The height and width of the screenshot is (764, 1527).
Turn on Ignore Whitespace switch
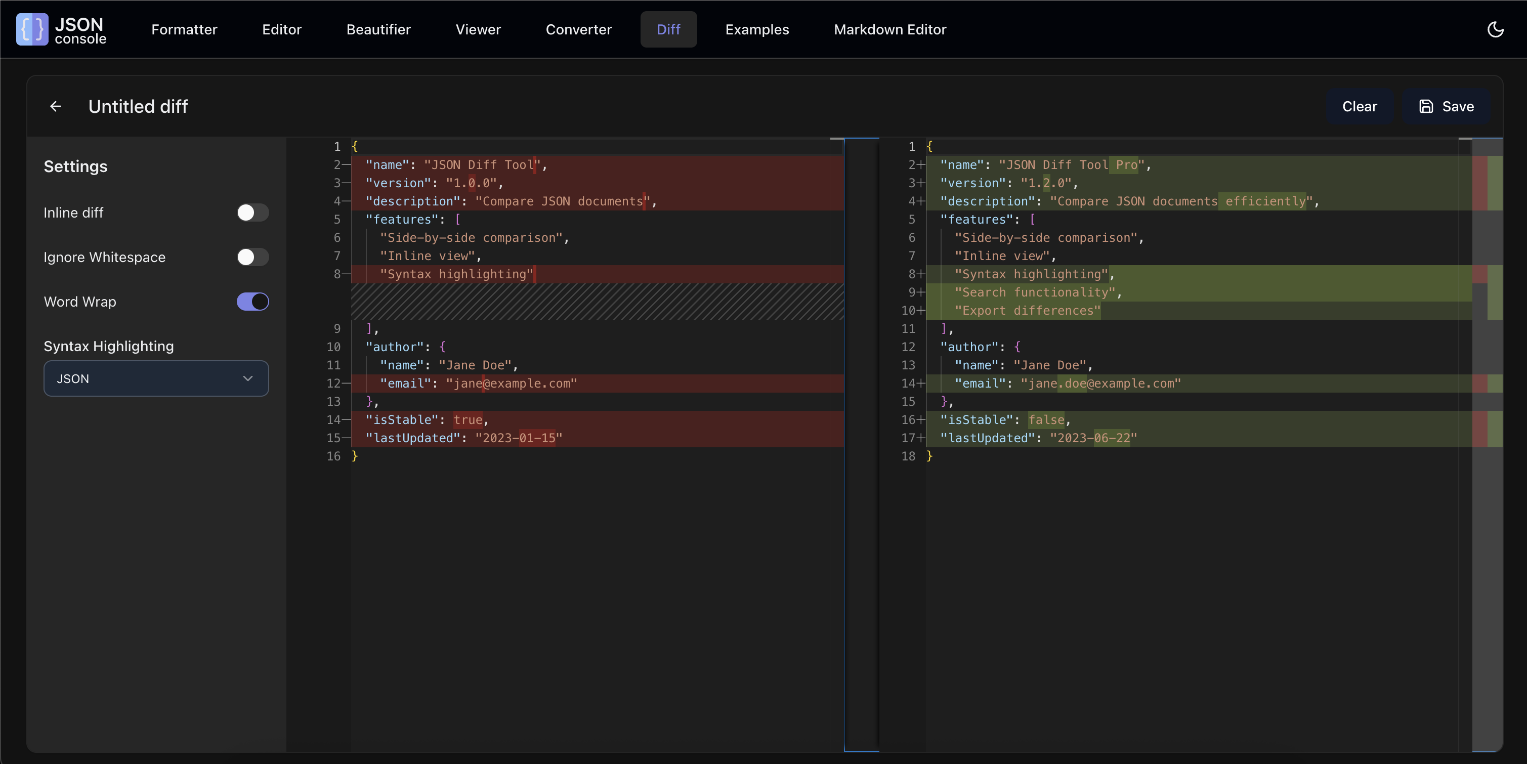[252, 257]
